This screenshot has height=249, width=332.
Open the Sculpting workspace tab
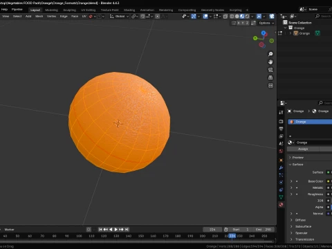[69, 10]
